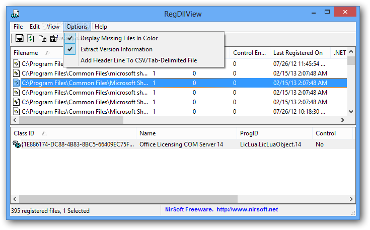Select Office Licensing COM Server 14 entry
Viewport: 370px width, 230px height.
tap(181, 144)
